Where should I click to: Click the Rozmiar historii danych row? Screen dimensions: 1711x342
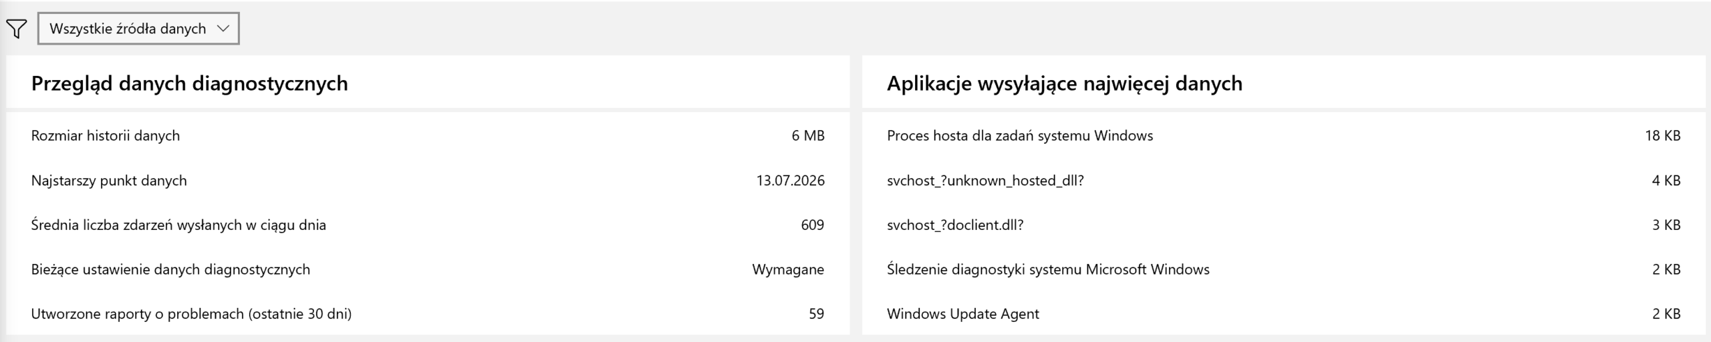[428, 135]
